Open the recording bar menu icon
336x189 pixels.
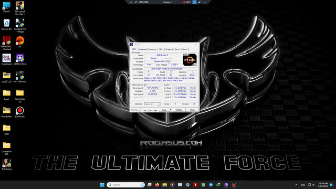click(x=131, y=2)
